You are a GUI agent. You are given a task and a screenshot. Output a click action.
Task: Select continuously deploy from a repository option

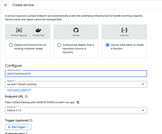tap(59, 45)
